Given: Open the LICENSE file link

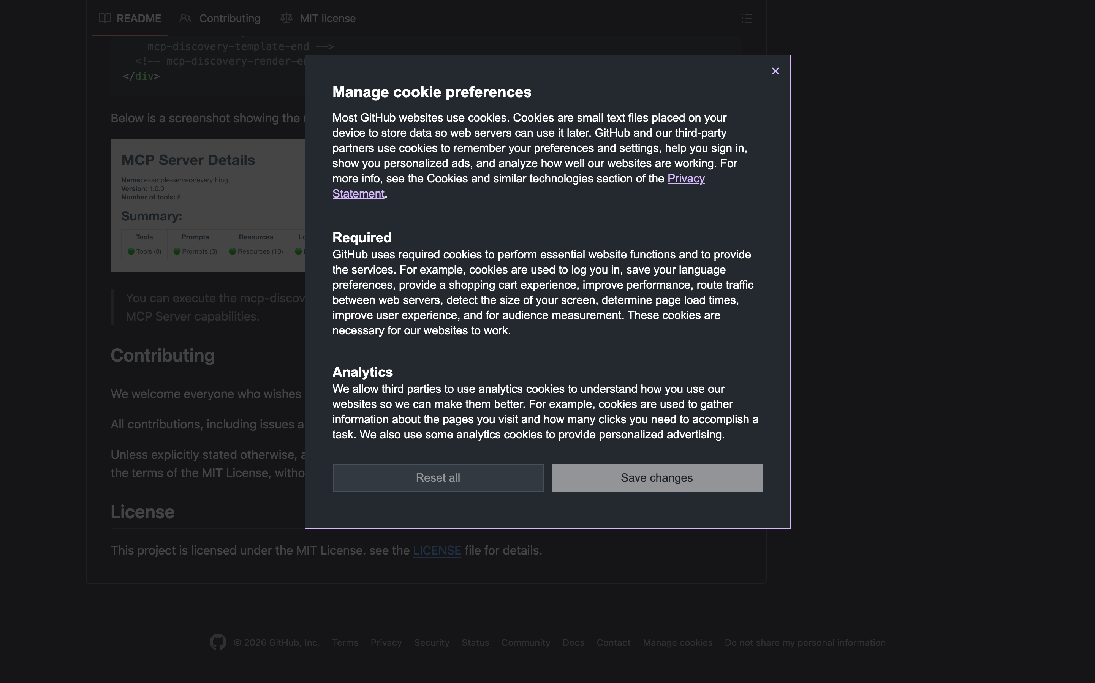Looking at the screenshot, I should click(437, 550).
